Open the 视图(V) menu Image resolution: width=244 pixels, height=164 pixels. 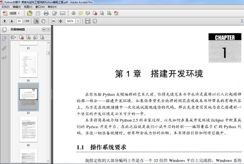(28, 7)
